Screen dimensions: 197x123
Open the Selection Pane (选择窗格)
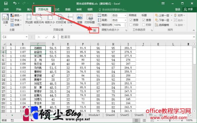click(x=162, y=25)
